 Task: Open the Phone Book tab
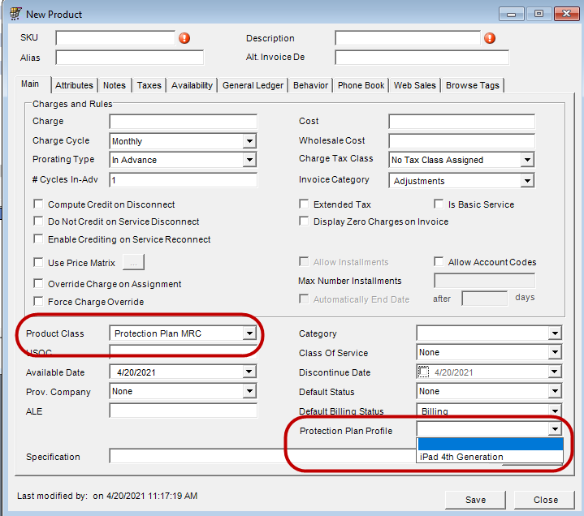[x=361, y=85]
